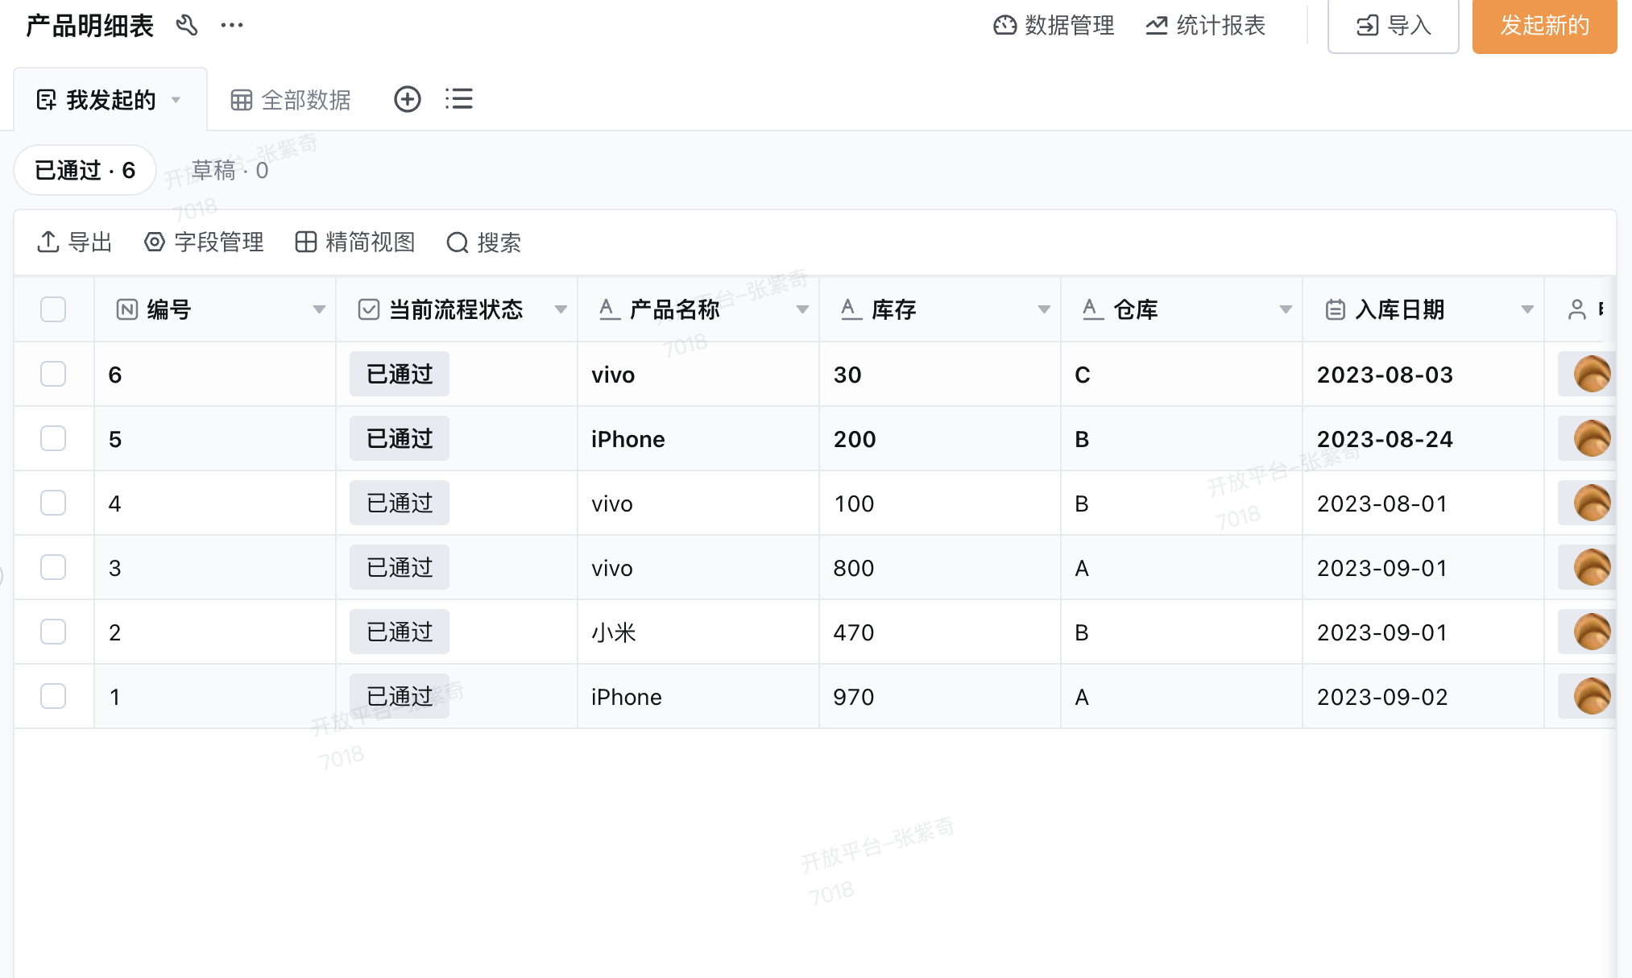Select the 草稿 · 0 filter
Screen dimensions: 1632x978
click(x=230, y=170)
